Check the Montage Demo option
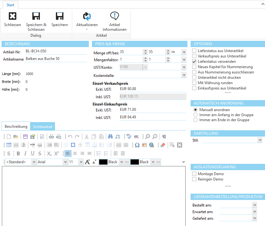Screen dimensions: 265x226 click(x=194, y=174)
